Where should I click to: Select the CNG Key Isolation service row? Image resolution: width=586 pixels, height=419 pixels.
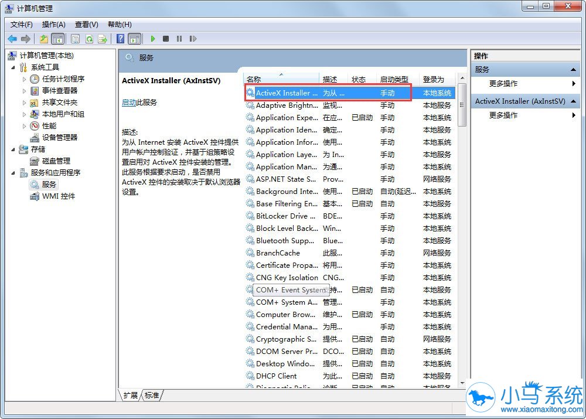click(x=350, y=277)
